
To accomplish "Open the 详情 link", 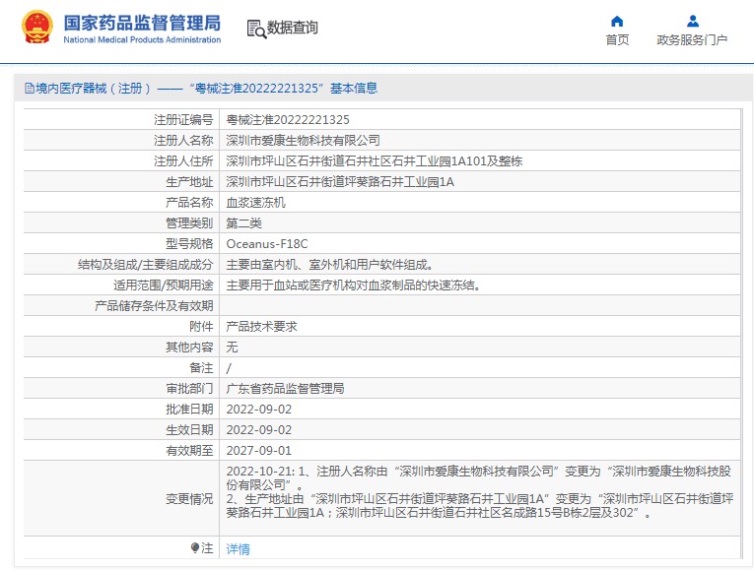I will coord(239,549).
